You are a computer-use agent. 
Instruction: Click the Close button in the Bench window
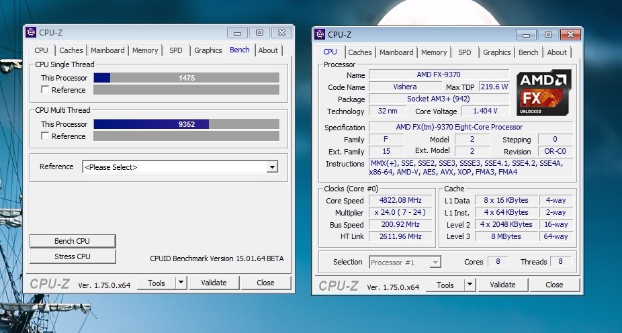[x=265, y=283]
